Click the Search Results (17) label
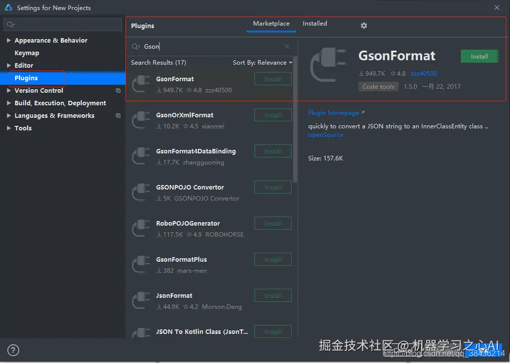Image resolution: width=510 pixels, height=363 pixels. [159, 62]
